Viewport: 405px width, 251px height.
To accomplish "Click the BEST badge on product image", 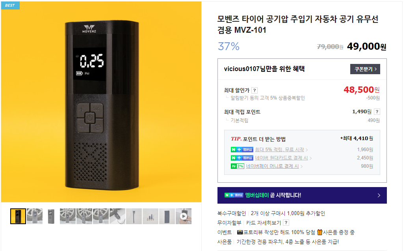I will click(10, 5).
